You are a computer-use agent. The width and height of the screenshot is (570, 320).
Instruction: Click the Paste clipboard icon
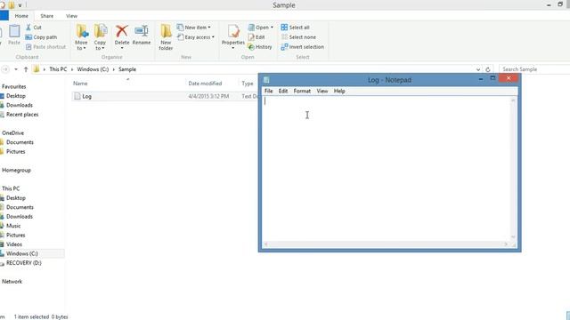coord(14,31)
